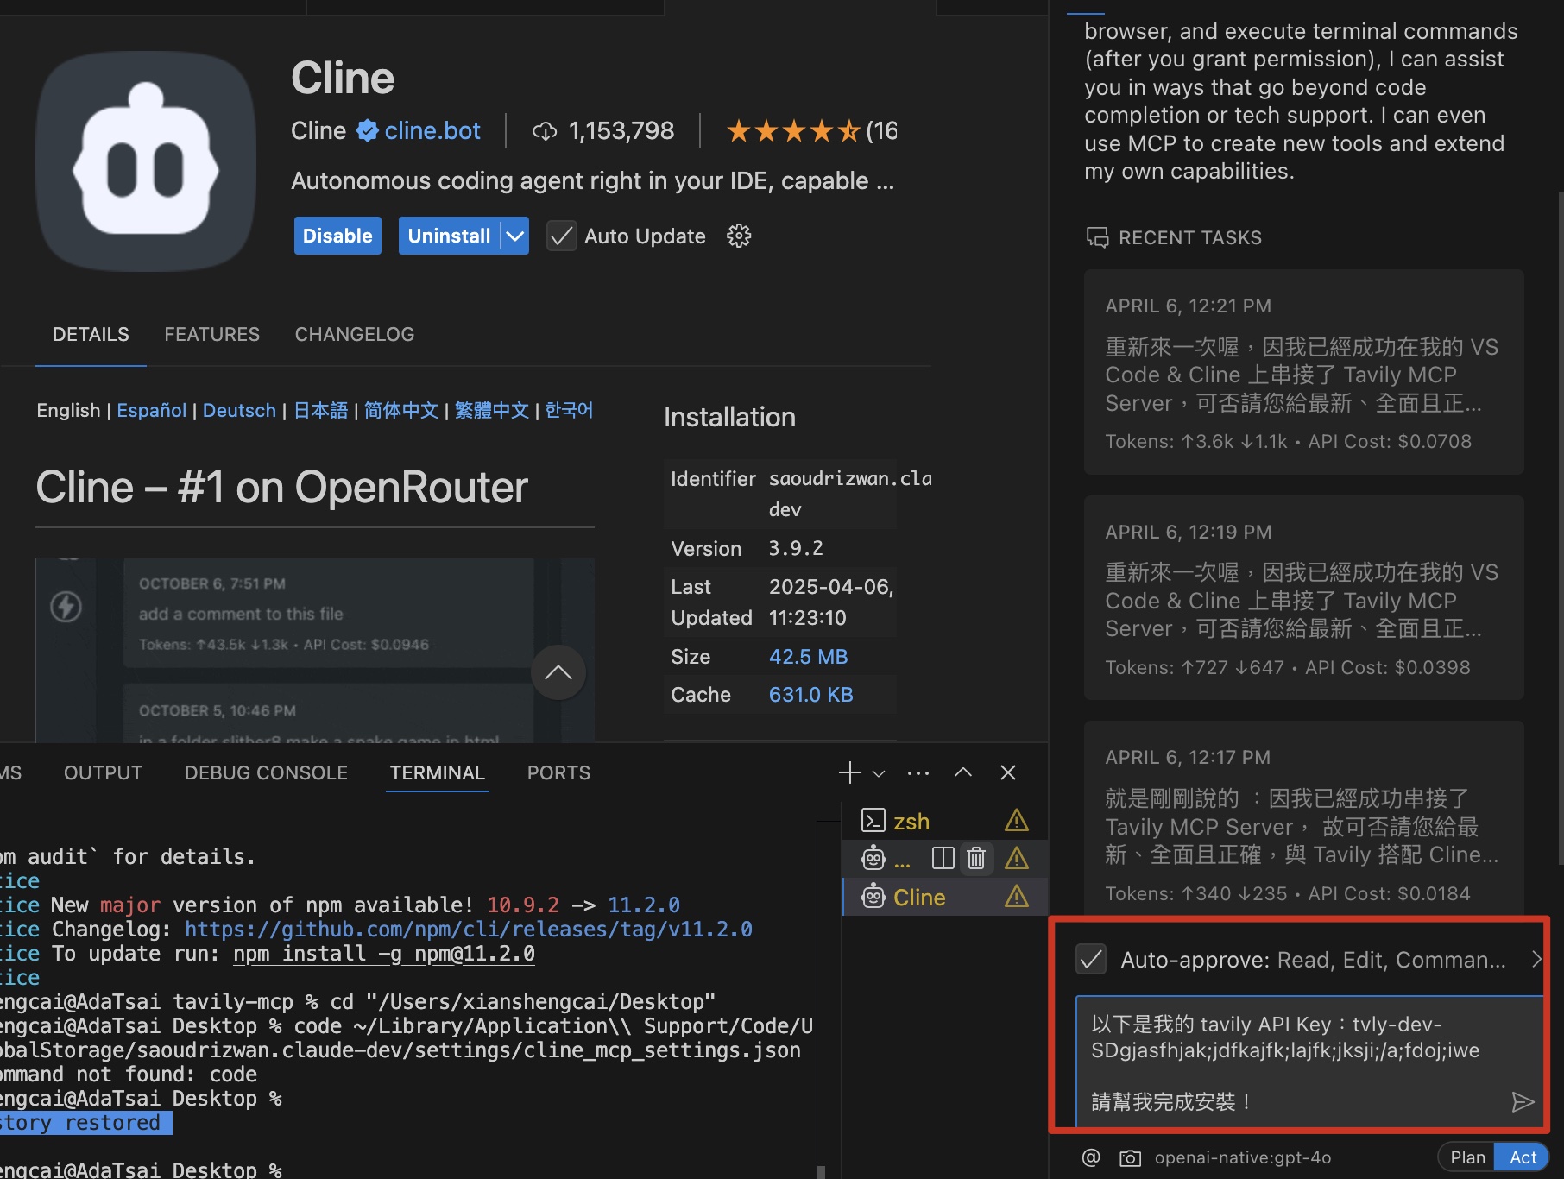This screenshot has height=1179, width=1564.
Task: Maximize the panel with the up caret
Action: coord(963,772)
